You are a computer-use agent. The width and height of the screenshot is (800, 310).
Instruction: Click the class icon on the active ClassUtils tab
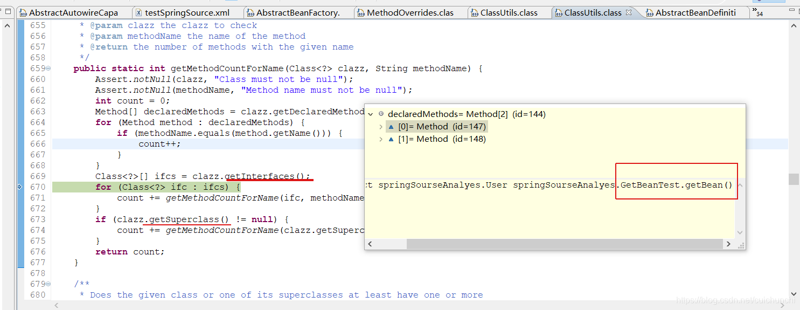559,13
